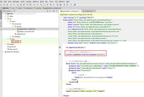Click main in the navigation breadcrumb
The height and width of the screenshot is (97, 144).
[19, 8]
